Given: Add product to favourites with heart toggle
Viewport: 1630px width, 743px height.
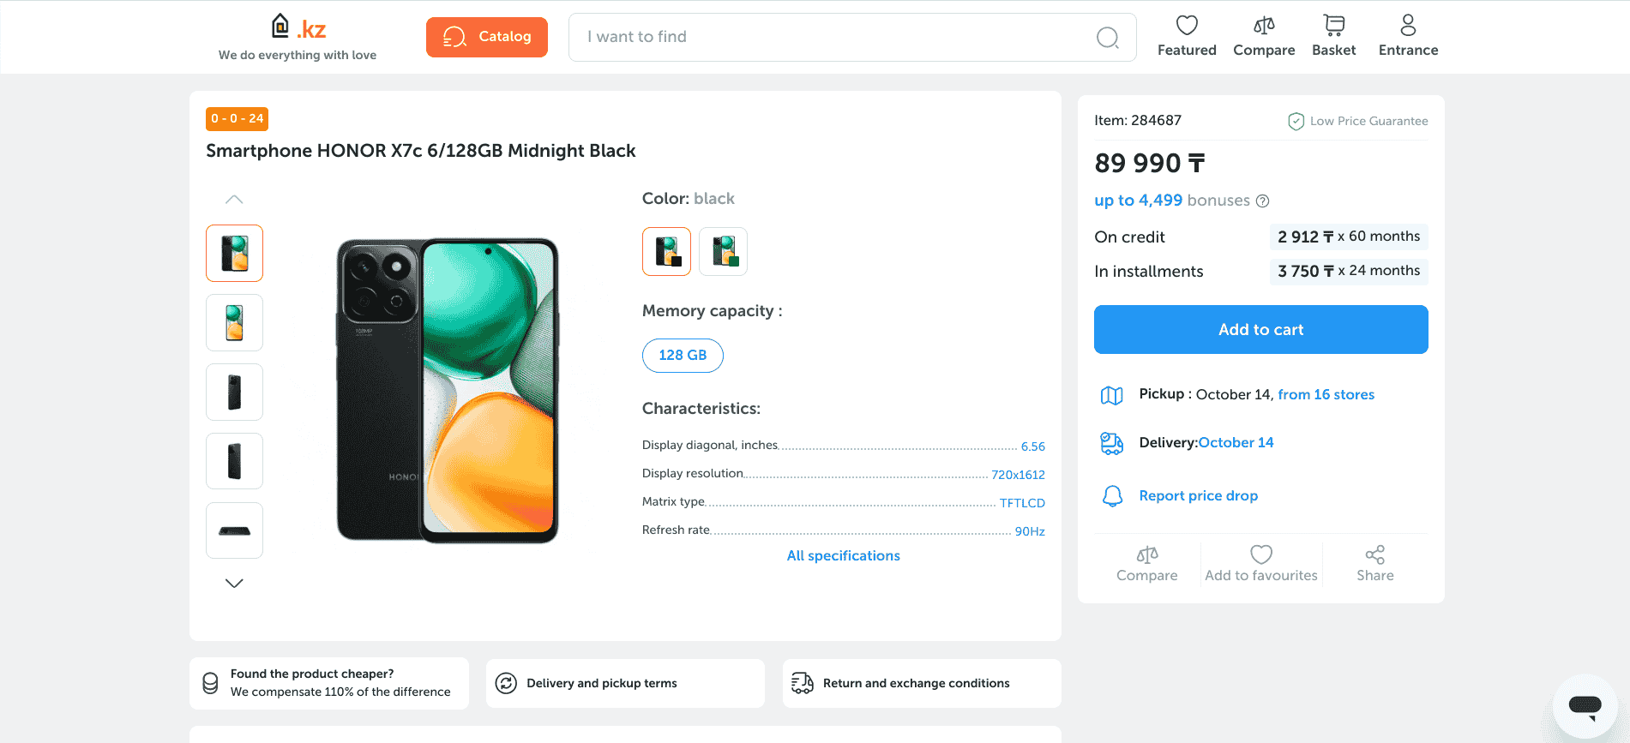Looking at the screenshot, I should tap(1260, 555).
